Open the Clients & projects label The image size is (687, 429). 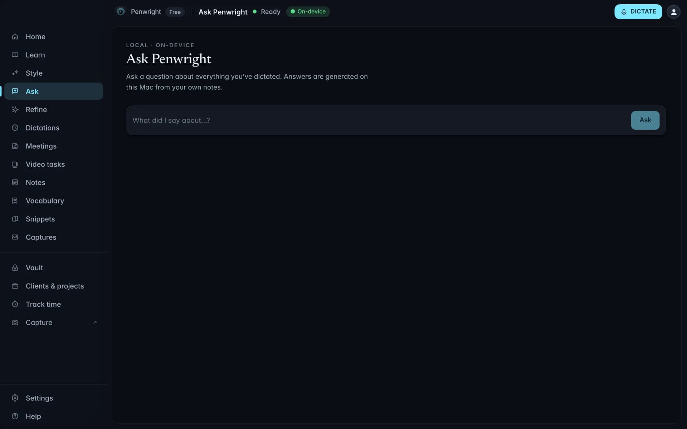(55, 286)
